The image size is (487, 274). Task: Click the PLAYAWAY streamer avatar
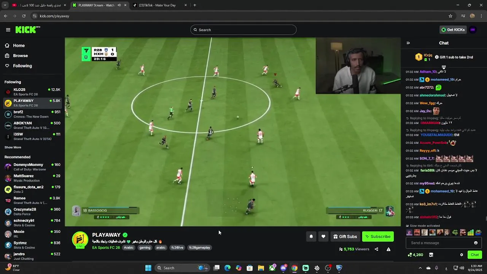click(80, 240)
